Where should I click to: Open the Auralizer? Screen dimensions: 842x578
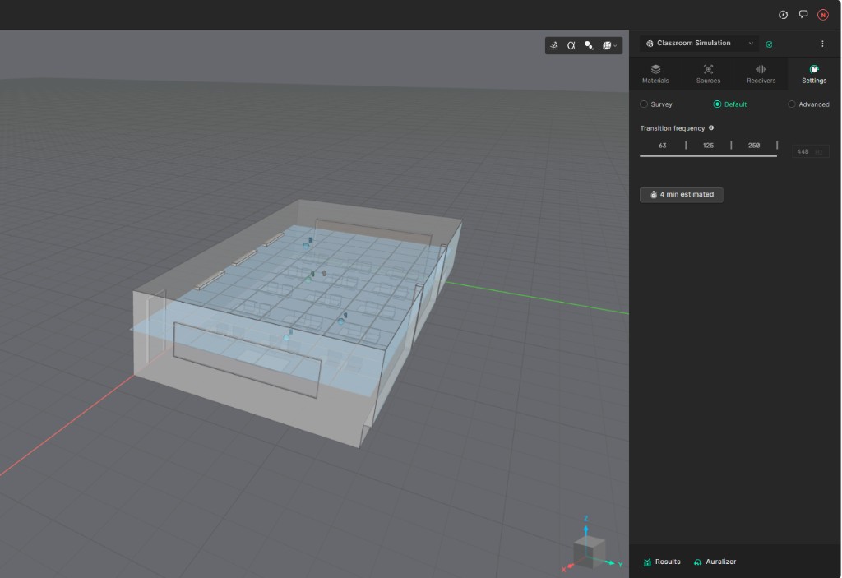coord(715,562)
